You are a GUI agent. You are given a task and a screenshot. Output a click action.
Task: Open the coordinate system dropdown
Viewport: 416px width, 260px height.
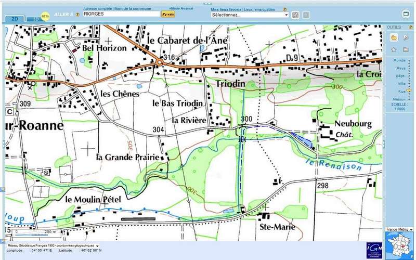[97, 245]
